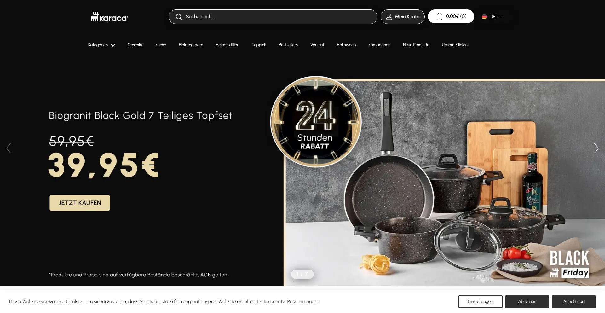Viewport: 605px width, 313px height.
Task: Open the Elektrogeräte menu
Action: (x=191, y=45)
